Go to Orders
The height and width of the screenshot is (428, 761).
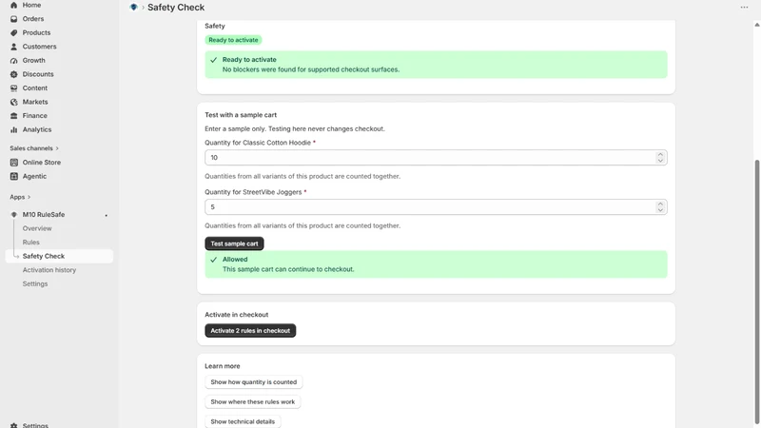click(x=33, y=19)
